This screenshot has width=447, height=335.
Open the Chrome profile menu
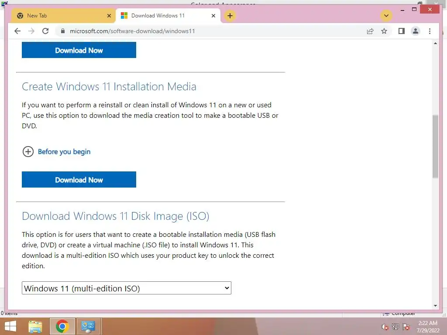416,31
